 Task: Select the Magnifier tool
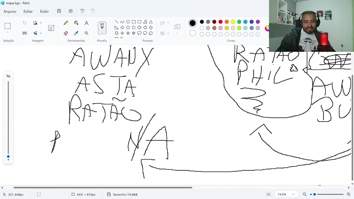pyautogui.click(x=87, y=33)
